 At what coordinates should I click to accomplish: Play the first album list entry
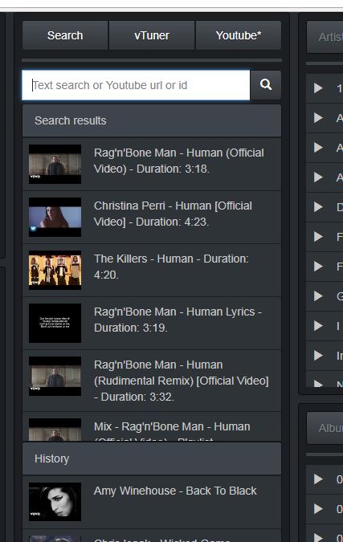pos(318,479)
